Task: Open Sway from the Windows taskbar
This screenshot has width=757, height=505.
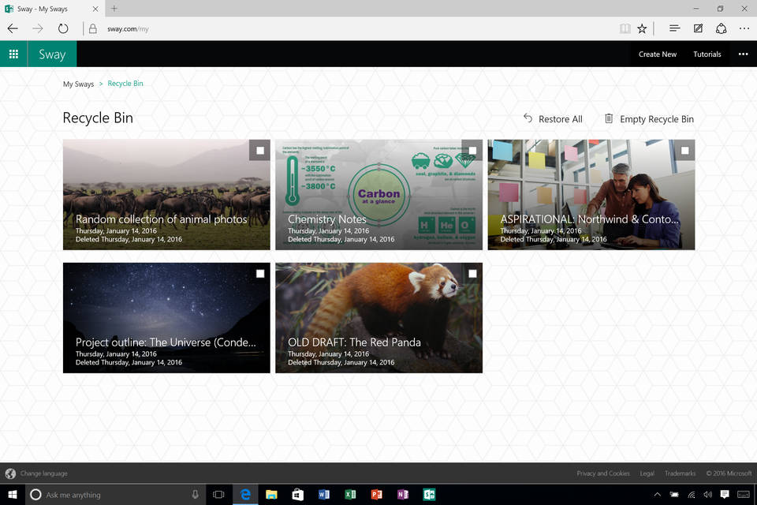Action: (x=428, y=494)
